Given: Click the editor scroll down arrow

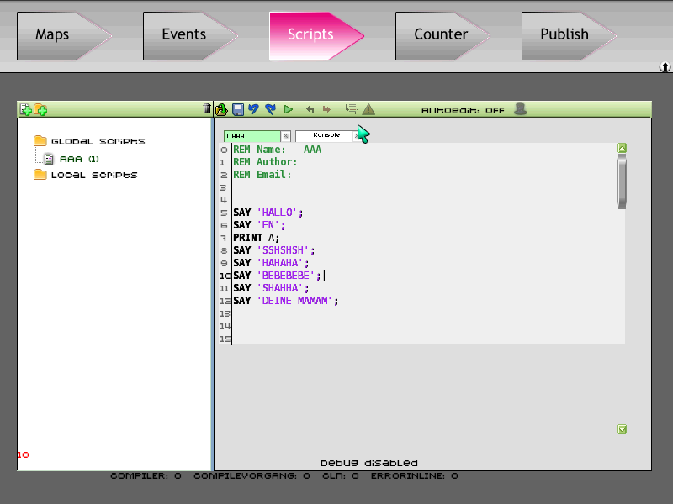Looking at the screenshot, I should [622, 429].
